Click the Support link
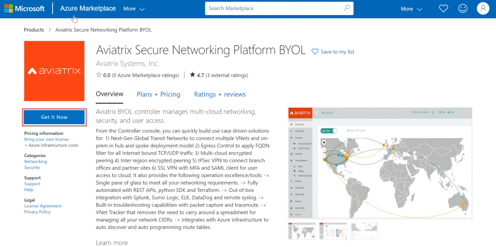This screenshot has height=247, width=496. (x=32, y=184)
